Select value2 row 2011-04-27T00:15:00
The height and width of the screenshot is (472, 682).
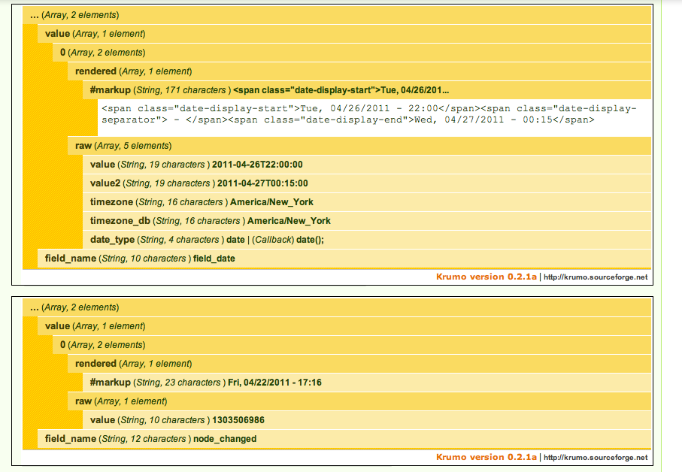367,183
